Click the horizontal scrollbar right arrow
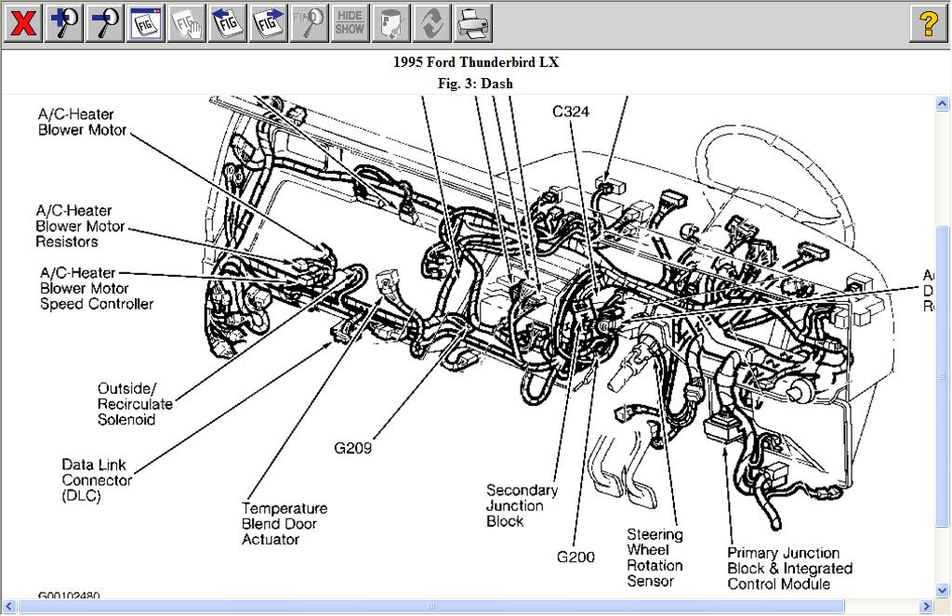952x616 pixels. coord(927,606)
